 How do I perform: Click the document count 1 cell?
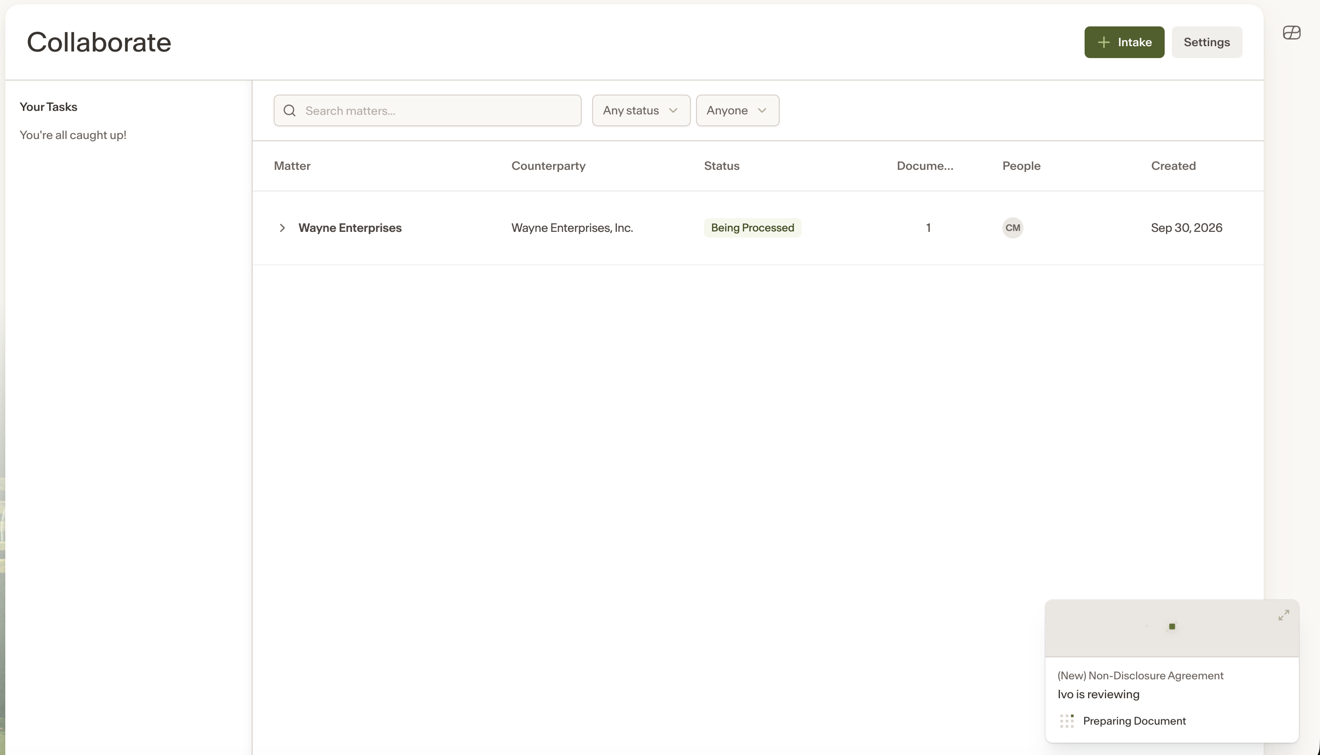[x=928, y=227]
